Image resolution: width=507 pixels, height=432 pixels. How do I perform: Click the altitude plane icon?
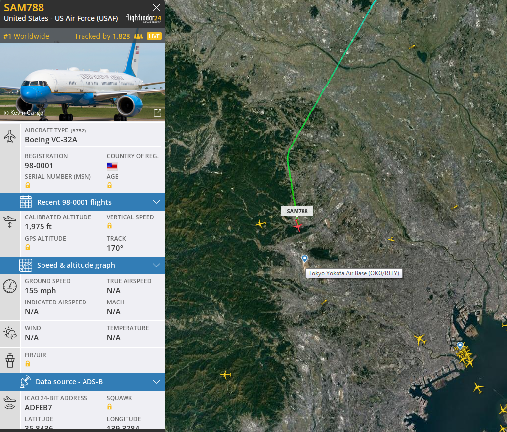(10, 222)
